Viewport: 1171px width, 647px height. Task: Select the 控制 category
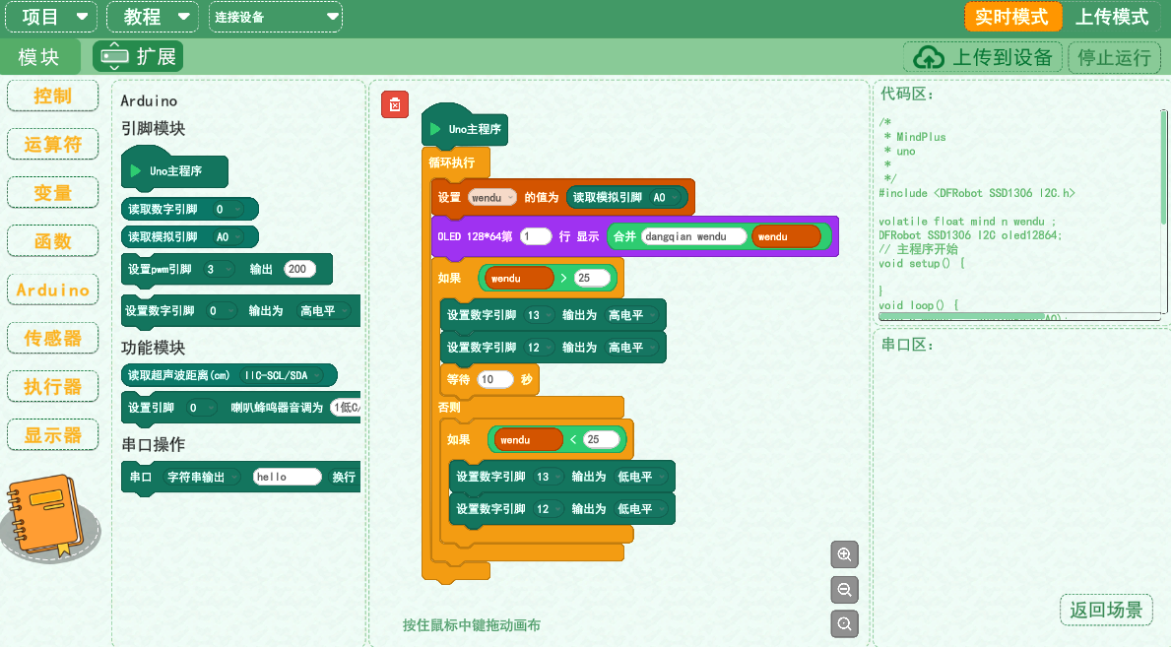coord(52,96)
